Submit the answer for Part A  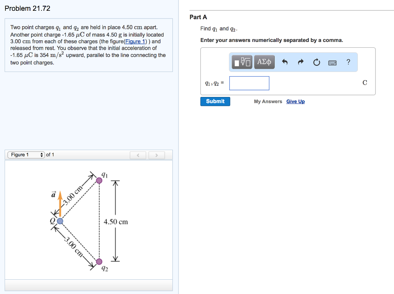pyautogui.click(x=215, y=101)
